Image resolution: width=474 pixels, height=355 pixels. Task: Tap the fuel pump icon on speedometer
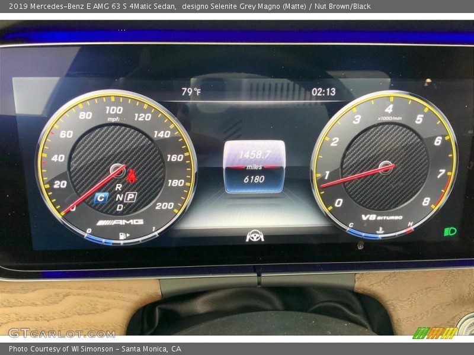coord(124,235)
